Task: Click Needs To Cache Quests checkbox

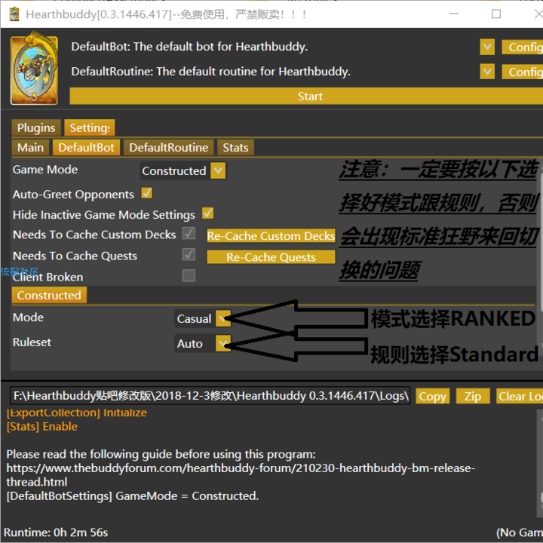Action: (x=189, y=255)
